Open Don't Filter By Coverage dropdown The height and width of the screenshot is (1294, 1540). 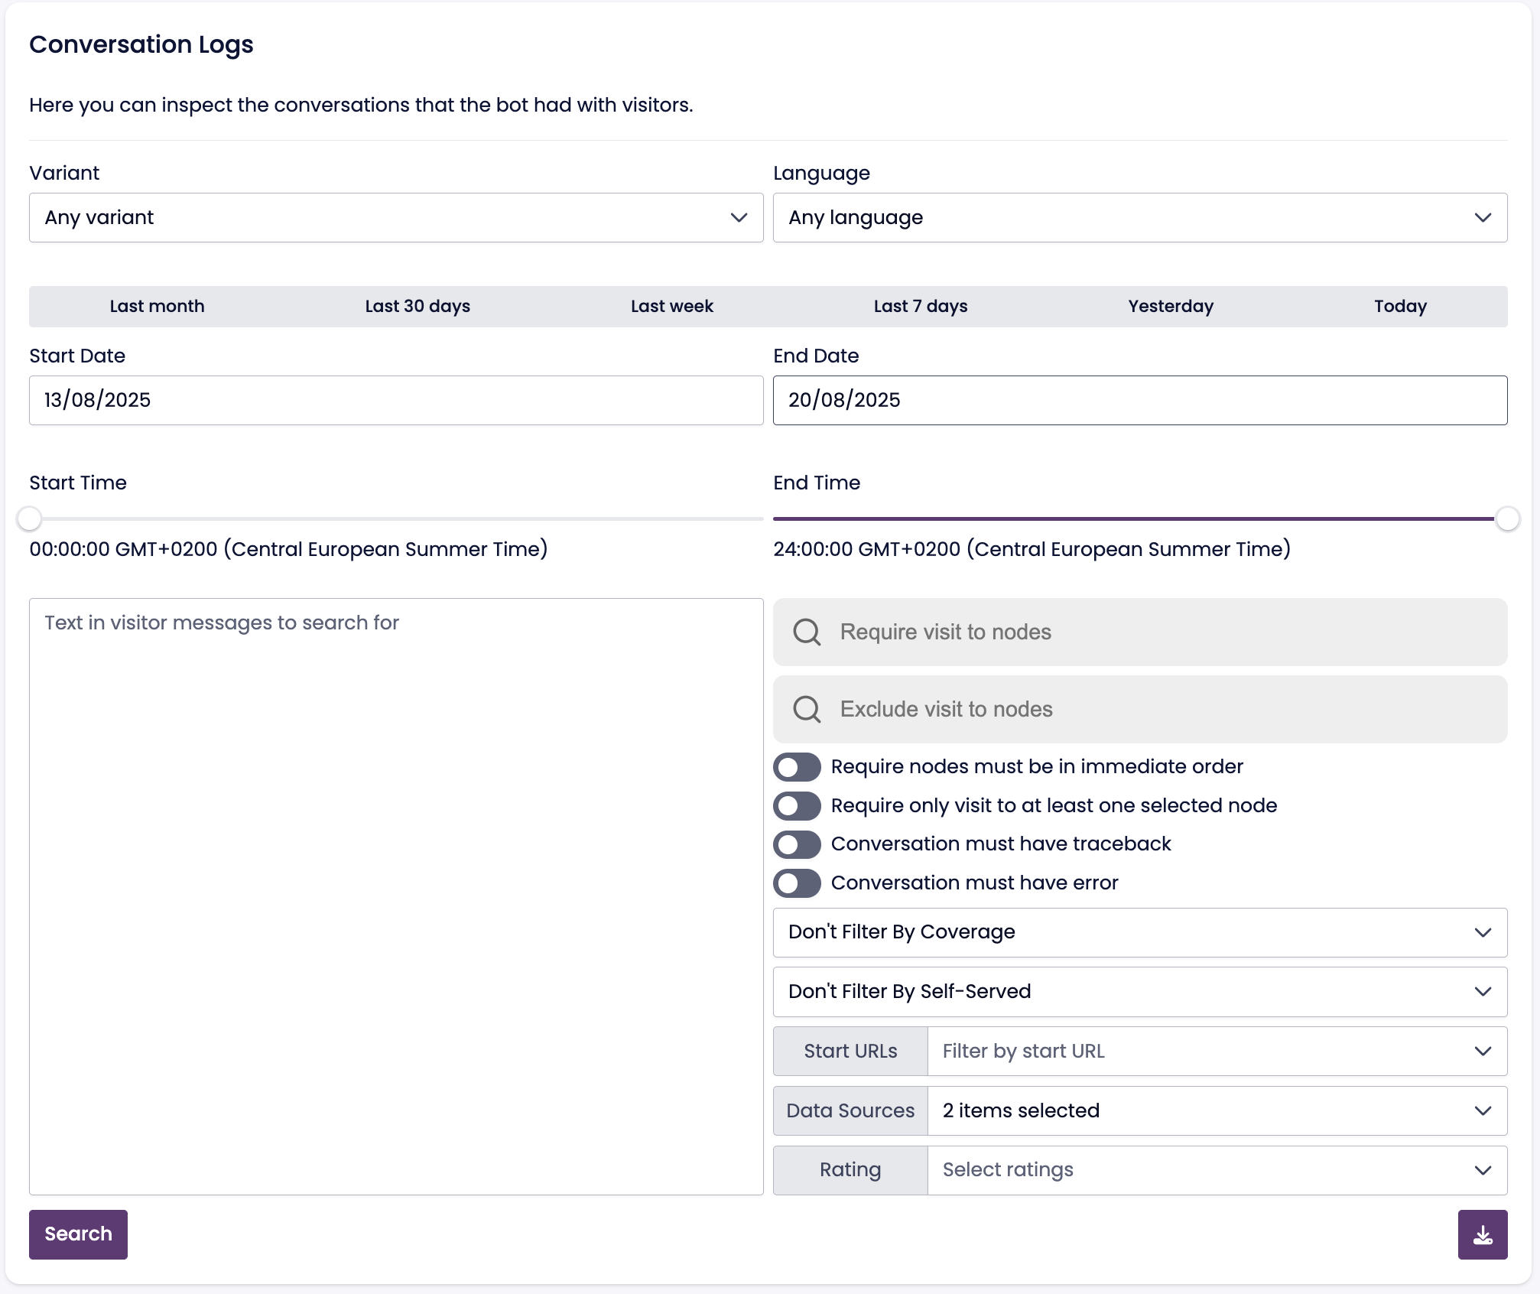1139,932
